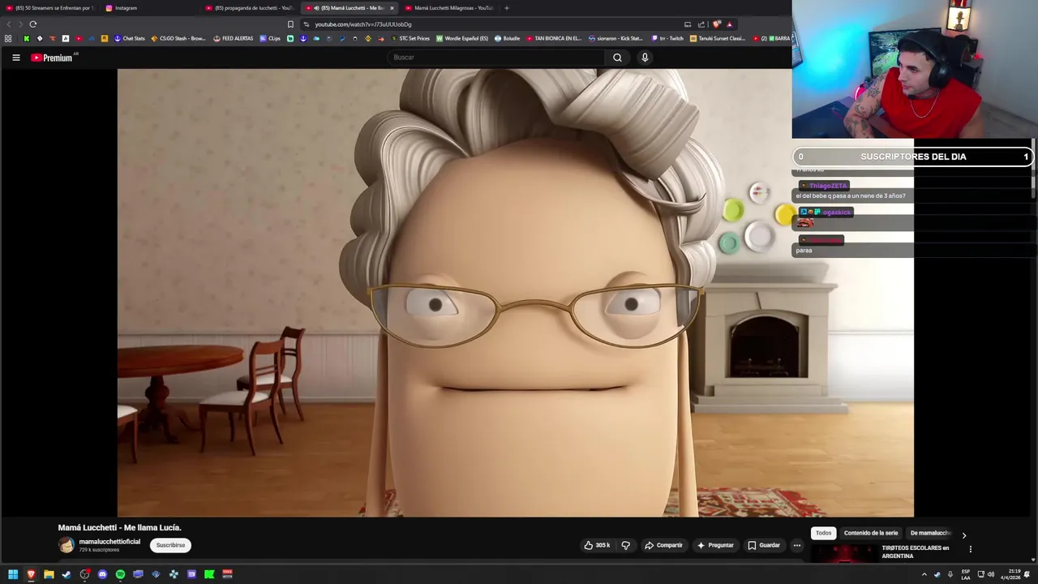This screenshot has width=1038, height=584.
Task: Open the TAN BIONICA EN EL... bookmark
Action: (x=554, y=38)
